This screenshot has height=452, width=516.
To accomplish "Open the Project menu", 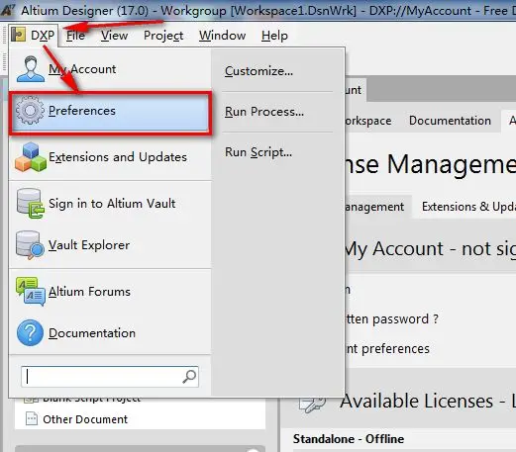I will point(163,36).
